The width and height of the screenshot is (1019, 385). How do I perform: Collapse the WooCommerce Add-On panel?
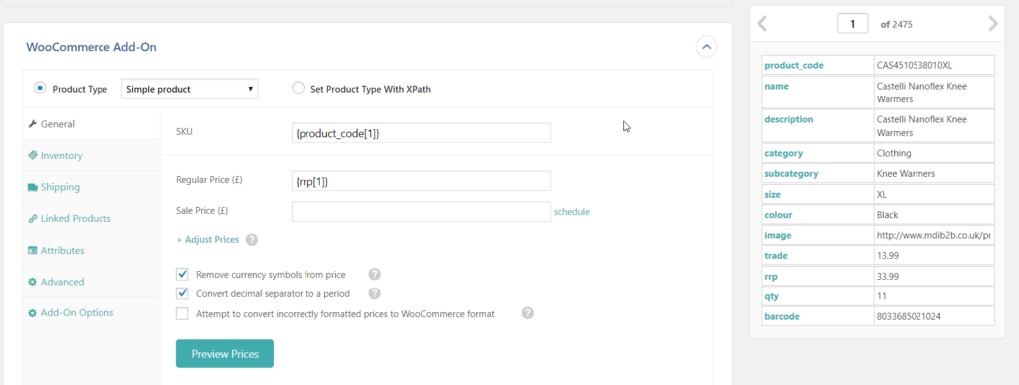point(707,47)
